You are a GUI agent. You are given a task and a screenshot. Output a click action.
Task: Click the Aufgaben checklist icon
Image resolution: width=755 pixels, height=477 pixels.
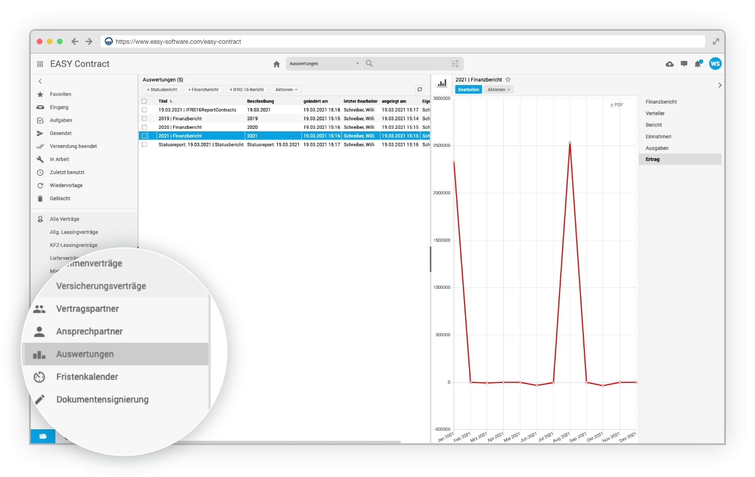pyautogui.click(x=40, y=120)
